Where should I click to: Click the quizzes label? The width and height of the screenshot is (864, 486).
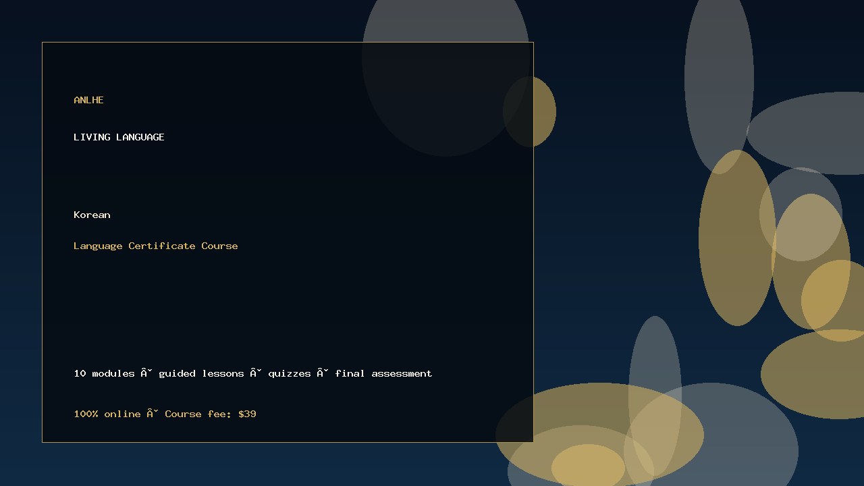pos(290,373)
